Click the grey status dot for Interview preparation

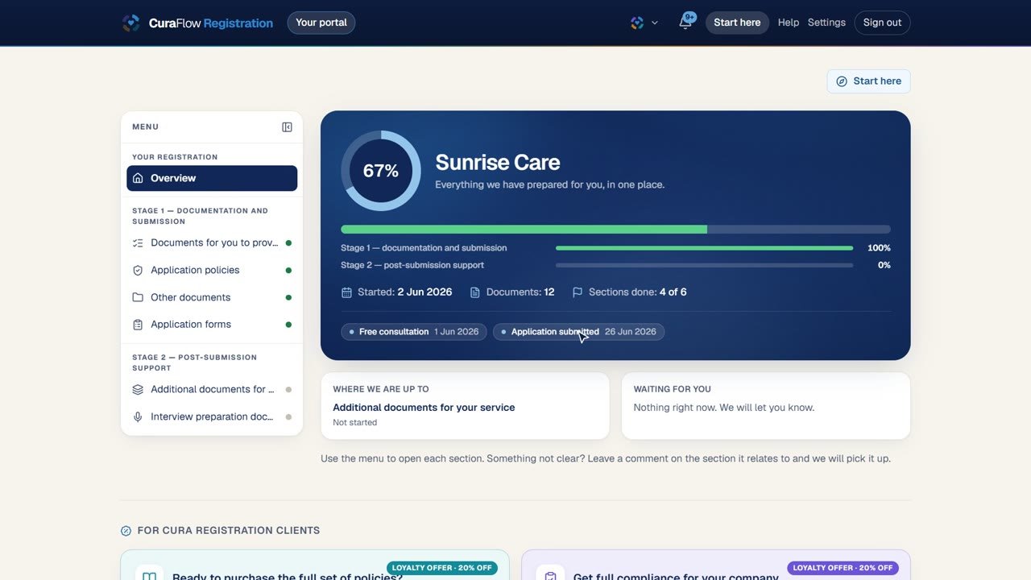coord(288,417)
